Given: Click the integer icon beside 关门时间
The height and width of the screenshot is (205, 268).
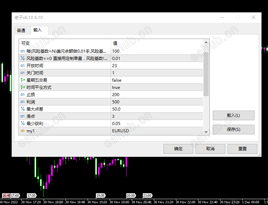Looking at the screenshot, I should (x=22, y=73).
